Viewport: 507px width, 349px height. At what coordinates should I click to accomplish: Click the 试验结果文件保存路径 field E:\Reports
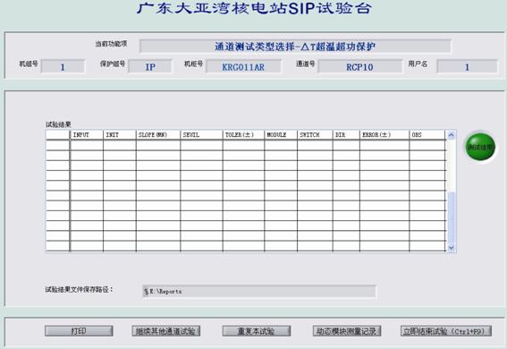click(259, 291)
